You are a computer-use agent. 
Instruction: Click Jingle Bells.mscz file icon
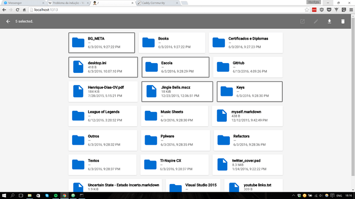(151, 91)
